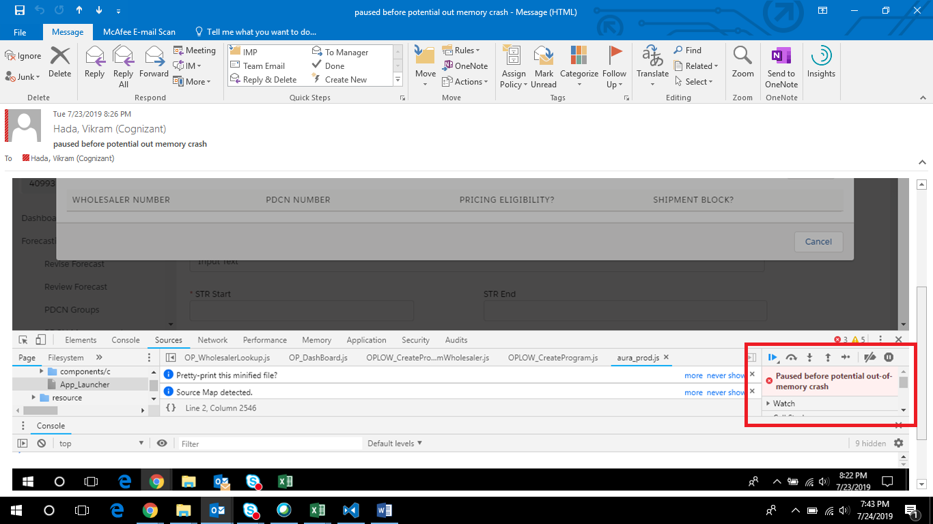Image resolution: width=933 pixels, height=524 pixels.
Task: Switch to the McAfee E-mail Scan tab
Action: click(x=139, y=32)
